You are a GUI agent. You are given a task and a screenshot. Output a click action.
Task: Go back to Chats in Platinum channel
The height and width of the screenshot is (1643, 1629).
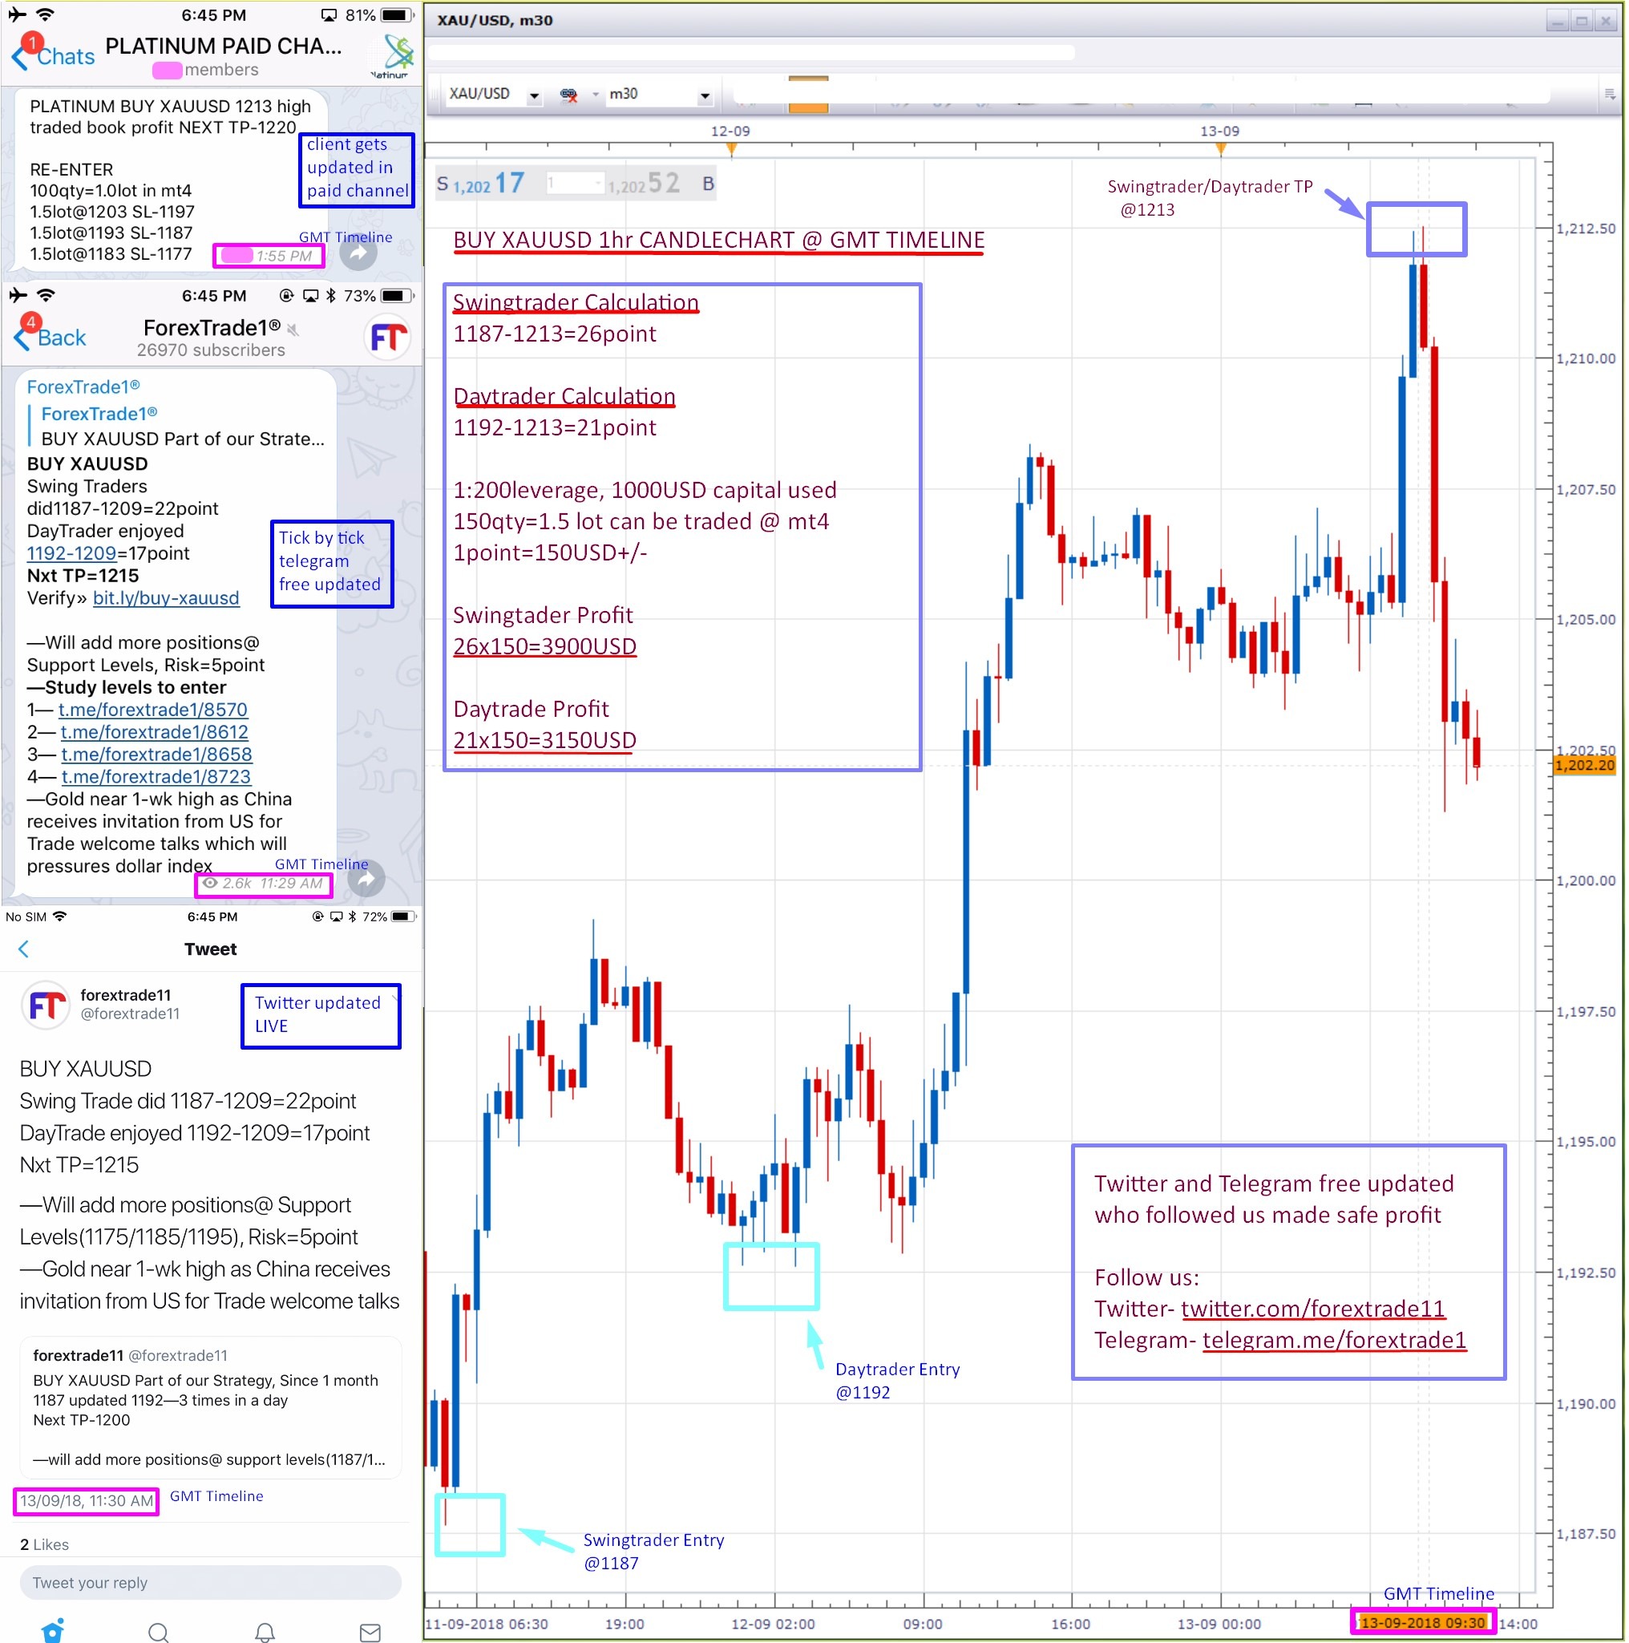click(53, 56)
